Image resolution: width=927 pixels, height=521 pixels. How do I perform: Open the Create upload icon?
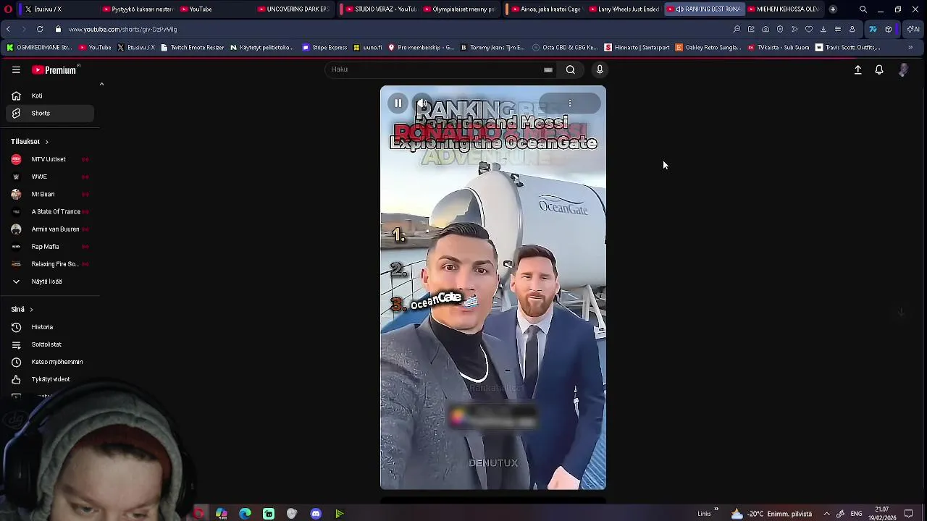click(857, 70)
